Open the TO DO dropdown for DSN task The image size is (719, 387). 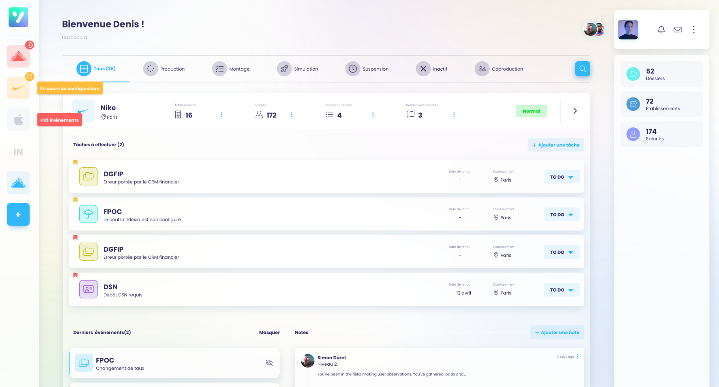point(561,290)
